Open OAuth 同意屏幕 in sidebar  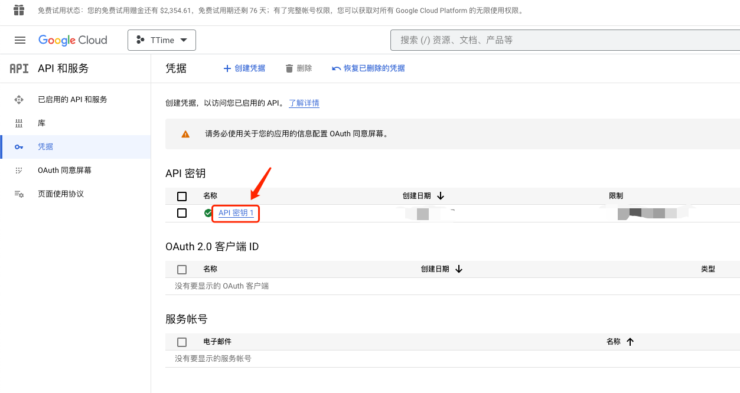coord(64,171)
